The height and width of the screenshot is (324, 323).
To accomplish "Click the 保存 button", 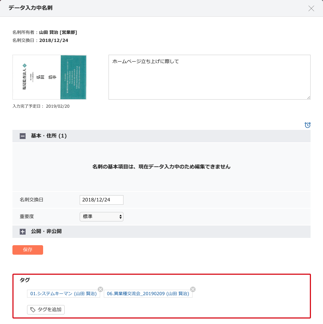I will [28, 250].
